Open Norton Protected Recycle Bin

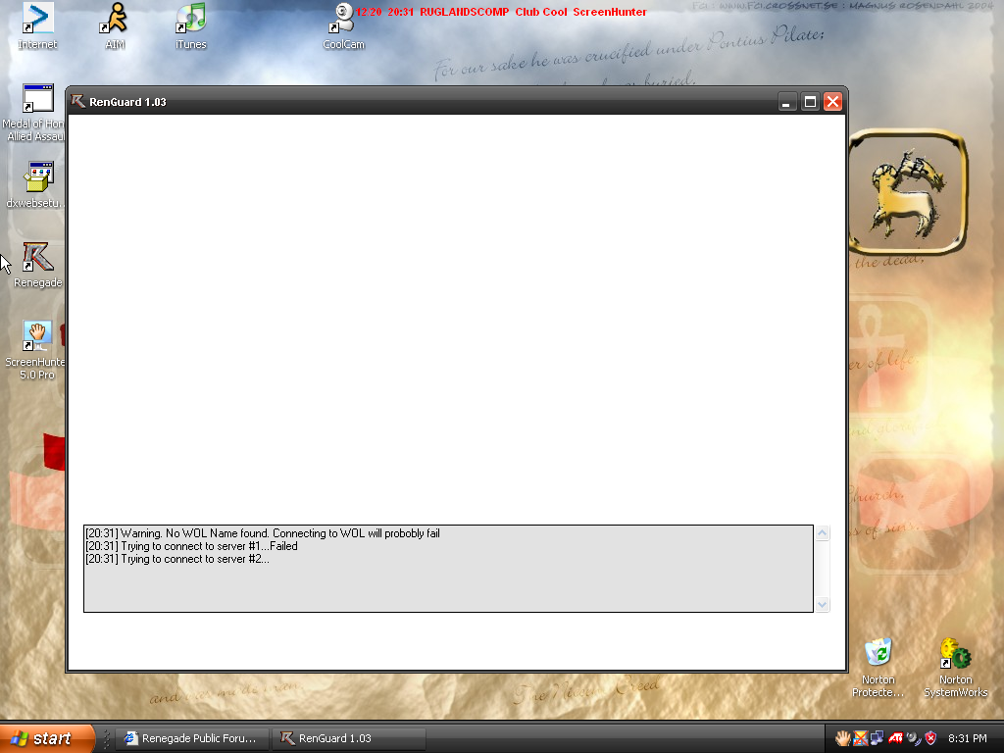(x=878, y=654)
